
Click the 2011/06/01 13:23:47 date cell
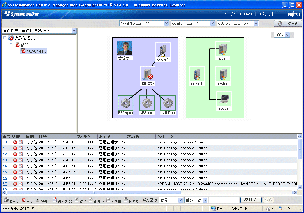pyautogui.click(x=57, y=154)
